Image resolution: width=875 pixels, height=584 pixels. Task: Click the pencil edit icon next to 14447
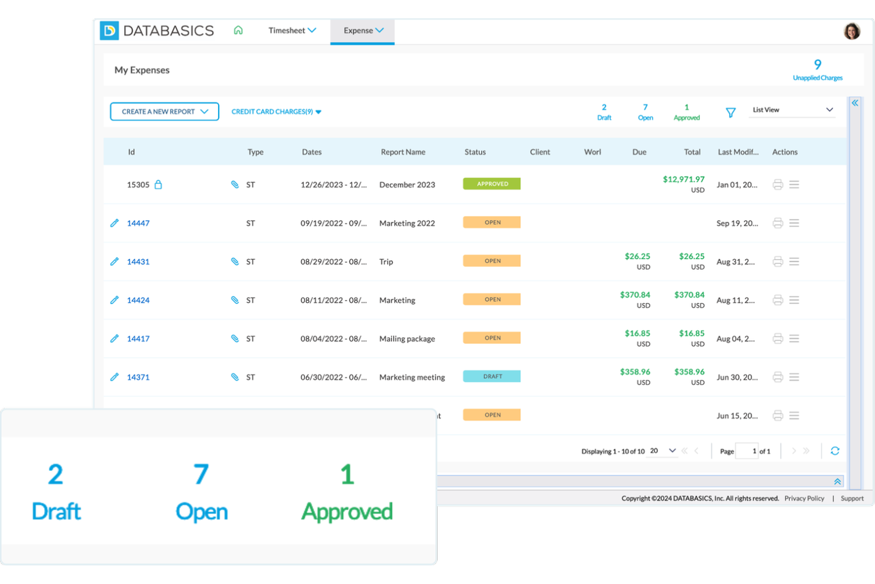tap(114, 223)
